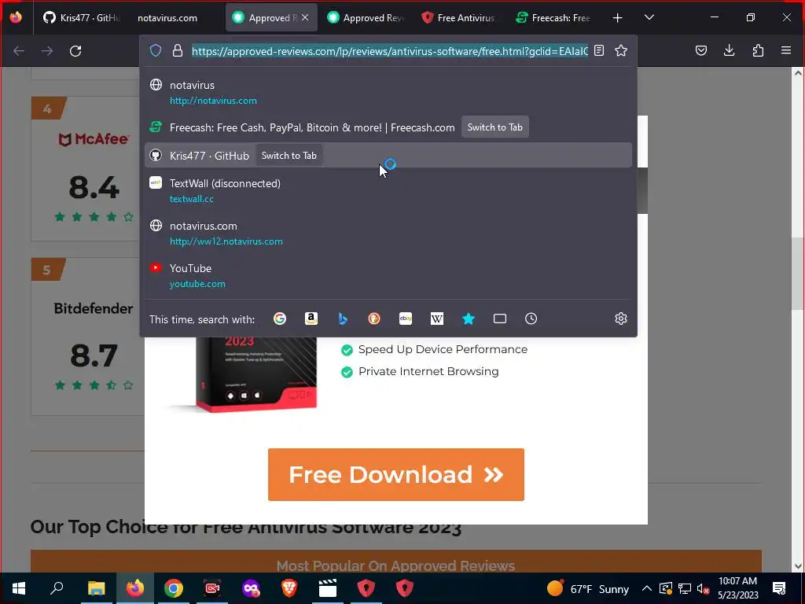Image resolution: width=805 pixels, height=604 pixels.
Task: Open File Explorer from taskbar
Action: coord(96,588)
